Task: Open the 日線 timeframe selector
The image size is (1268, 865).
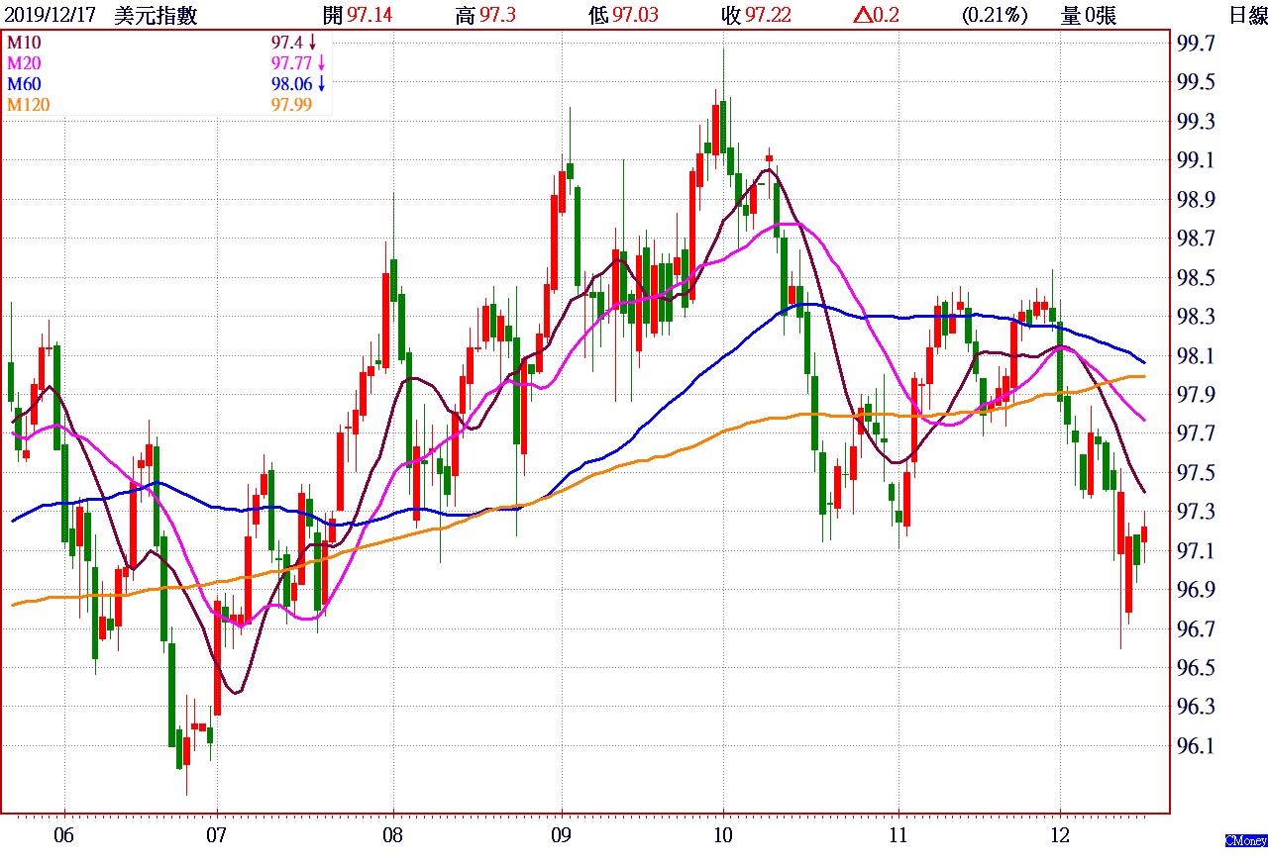Action: pos(1246,15)
